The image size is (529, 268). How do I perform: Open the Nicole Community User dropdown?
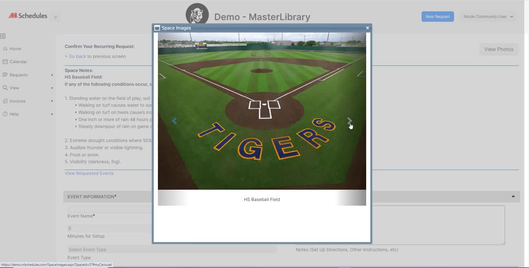pyautogui.click(x=488, y=17)
